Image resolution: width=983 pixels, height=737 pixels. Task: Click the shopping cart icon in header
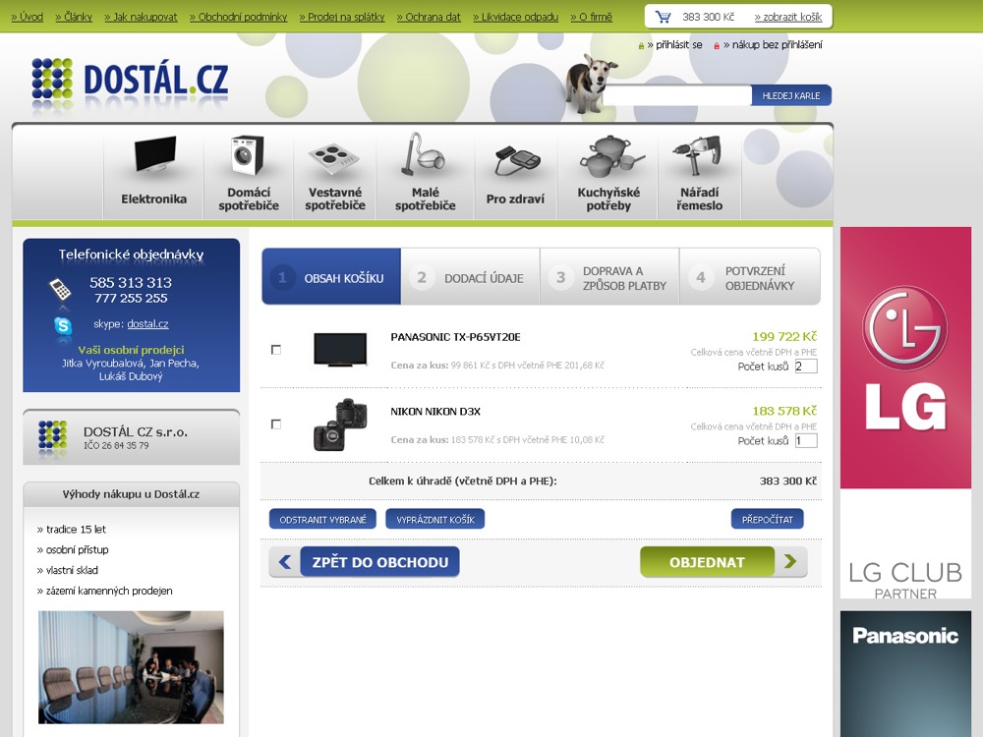[x=663, y=17]
